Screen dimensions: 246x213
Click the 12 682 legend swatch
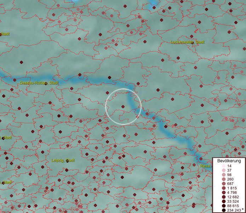[224, 197]
